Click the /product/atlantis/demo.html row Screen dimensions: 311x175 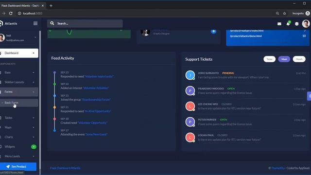(x=268, y=36)
